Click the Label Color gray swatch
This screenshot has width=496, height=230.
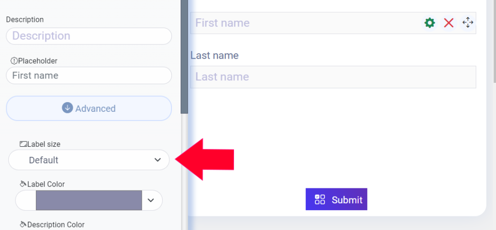[89, 200]
